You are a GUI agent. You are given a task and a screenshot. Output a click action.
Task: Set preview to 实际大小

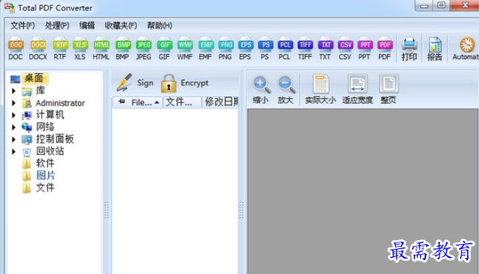[321, 90]
